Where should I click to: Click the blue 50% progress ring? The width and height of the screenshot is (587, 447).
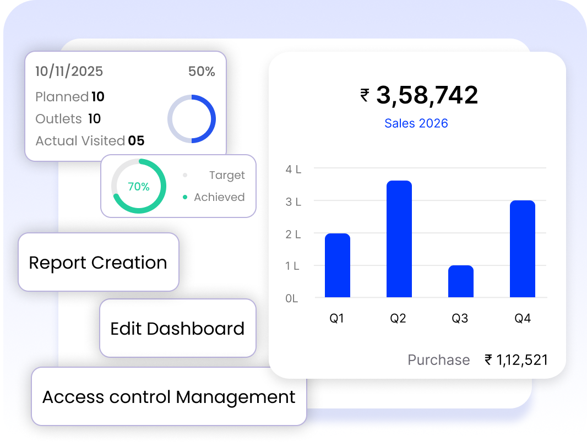(x=192, y=119)
